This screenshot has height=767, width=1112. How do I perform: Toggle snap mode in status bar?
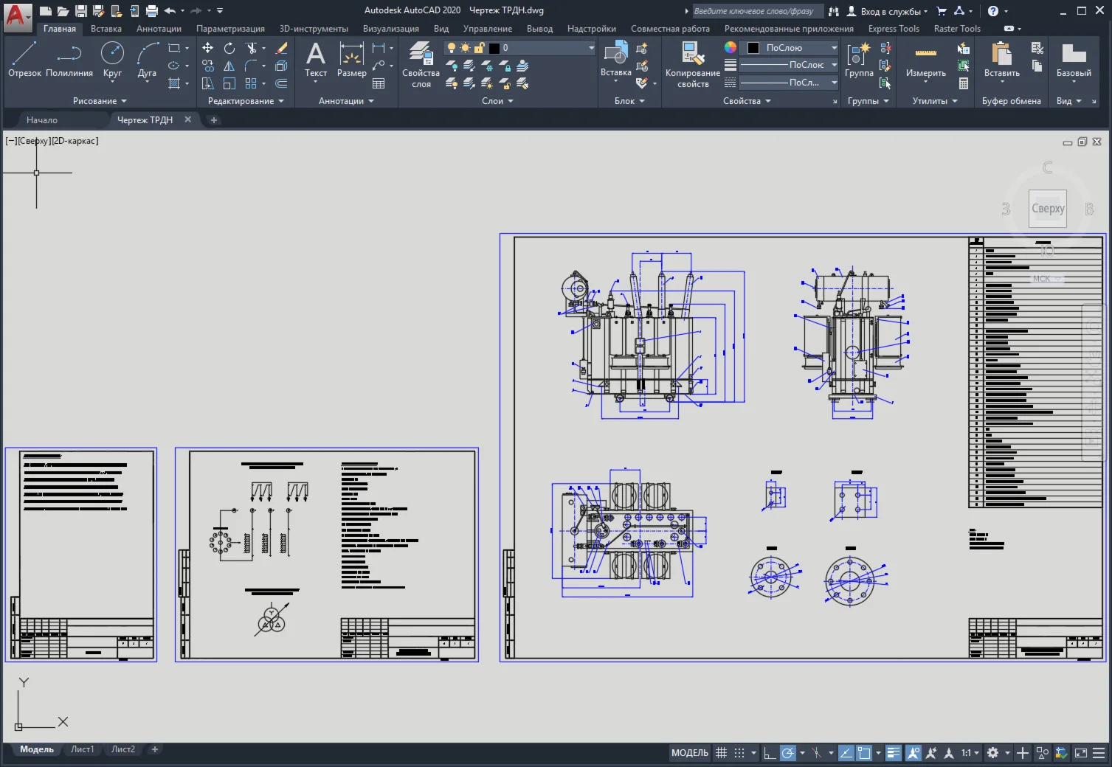point(739,753)
